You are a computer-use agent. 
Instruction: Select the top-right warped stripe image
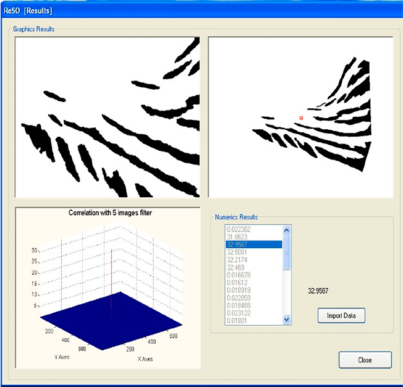click(300, 117)
